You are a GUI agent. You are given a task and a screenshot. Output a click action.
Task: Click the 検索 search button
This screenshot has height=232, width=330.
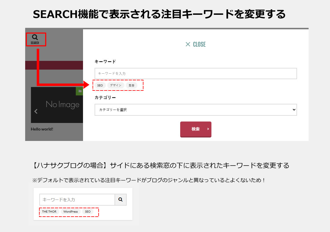click(x=196, y=129)
